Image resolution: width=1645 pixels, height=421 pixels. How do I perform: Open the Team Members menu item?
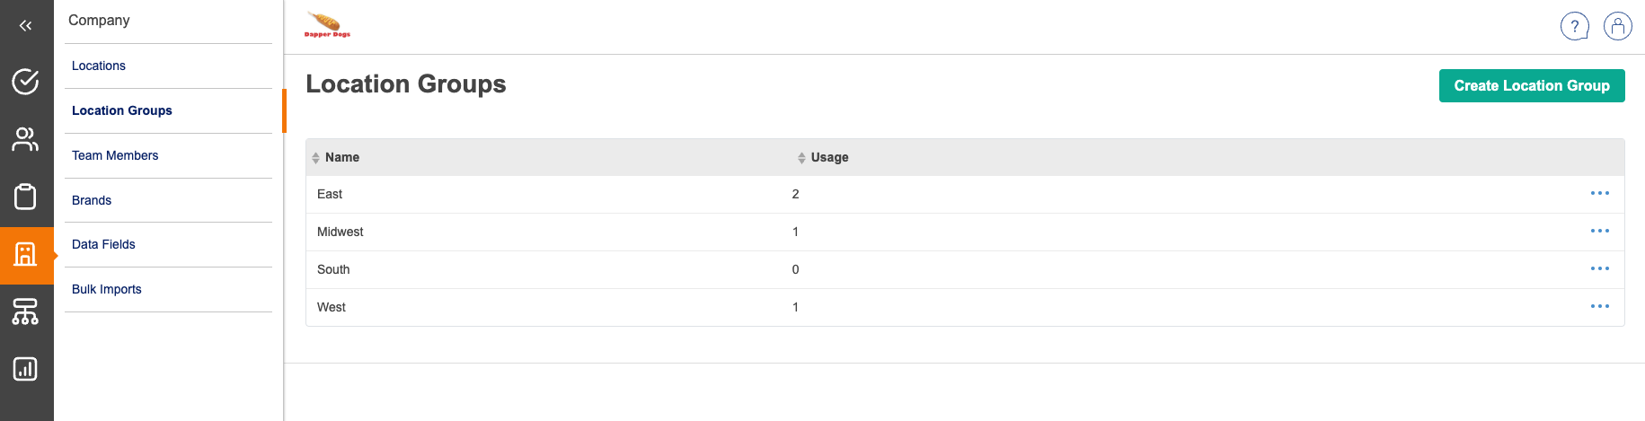pos(115,156)
